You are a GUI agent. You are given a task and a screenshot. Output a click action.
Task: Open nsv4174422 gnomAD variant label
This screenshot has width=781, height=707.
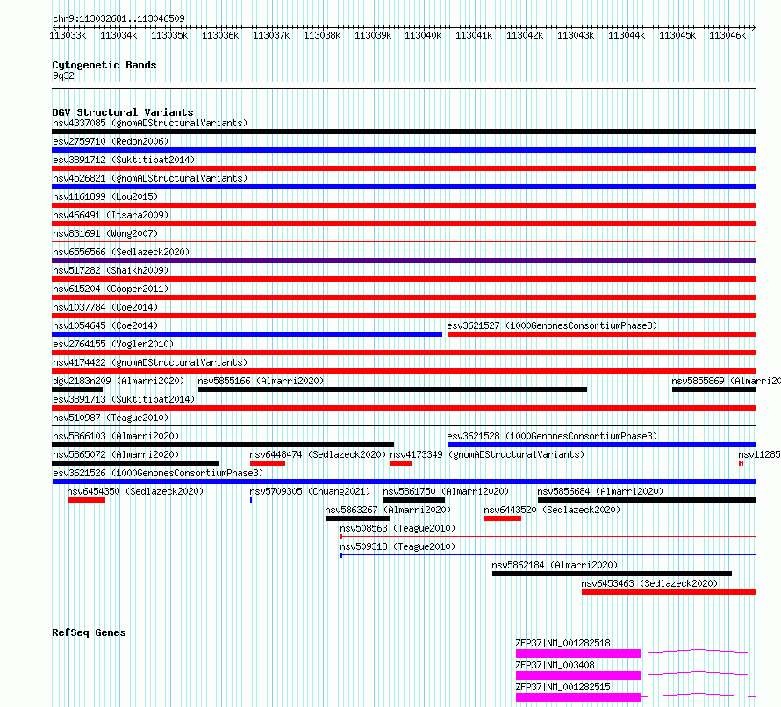pos(150,362)
